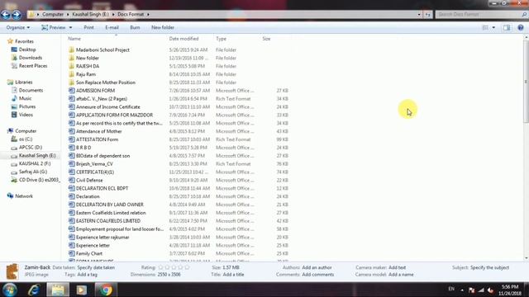The image size is (529, 297).
Task: Go back with the Back arrow button
Action: point(6,15)
